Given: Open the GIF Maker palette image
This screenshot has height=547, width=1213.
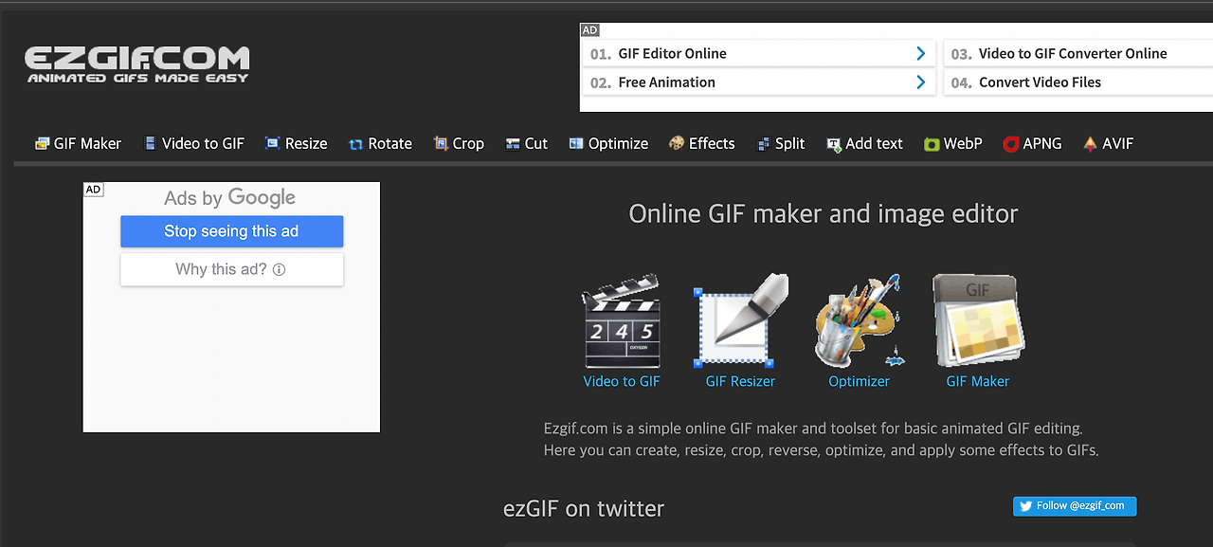Looking at the screenshot, I should click(x=978, y=321).
